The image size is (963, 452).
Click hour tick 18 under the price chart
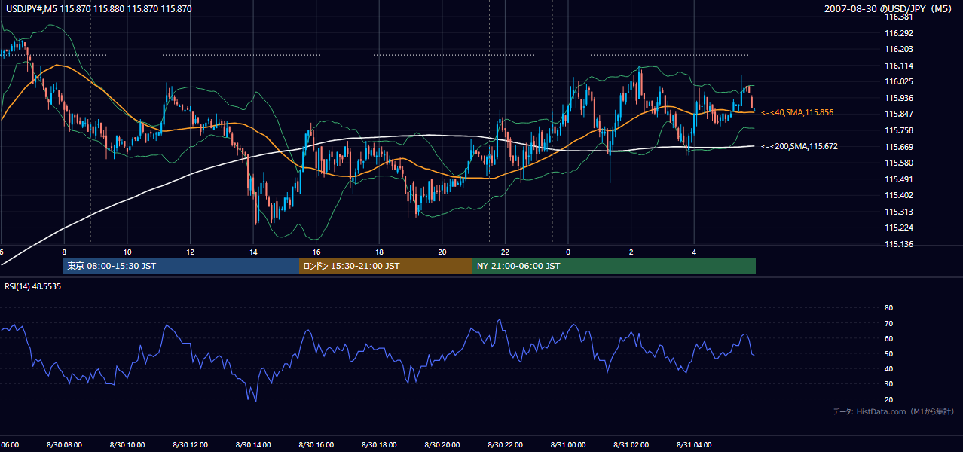(379, 252)
